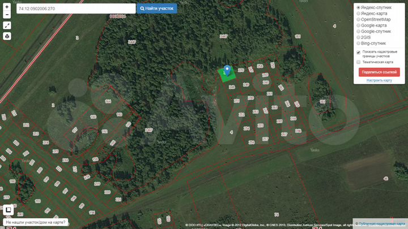Enable Тематическая карта checkbox
Viewport: 408px width, 229px height.
pos(358,62)
